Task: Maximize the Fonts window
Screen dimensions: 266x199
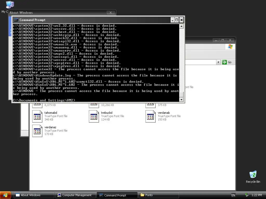Action: (x=223, y=40)
